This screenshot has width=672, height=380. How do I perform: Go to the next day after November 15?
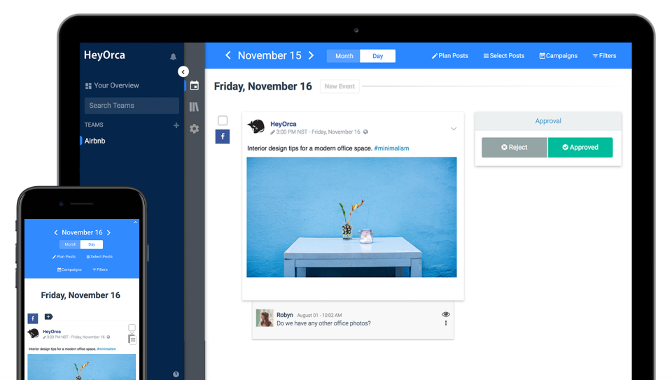311,55
